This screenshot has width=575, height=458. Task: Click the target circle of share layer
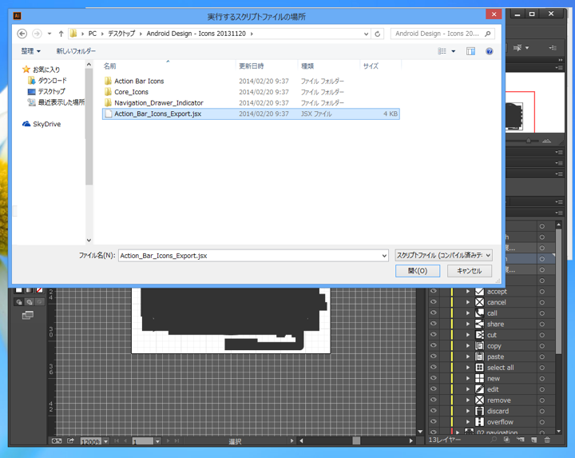542,324
